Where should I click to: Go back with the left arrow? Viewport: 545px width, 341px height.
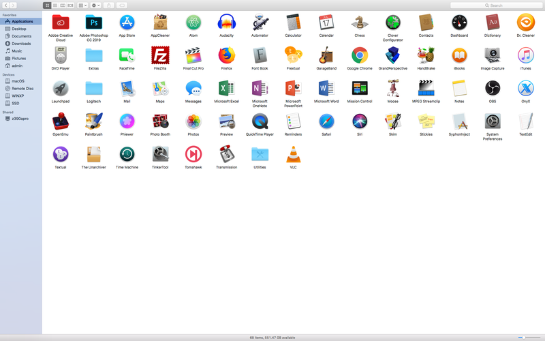5,5
